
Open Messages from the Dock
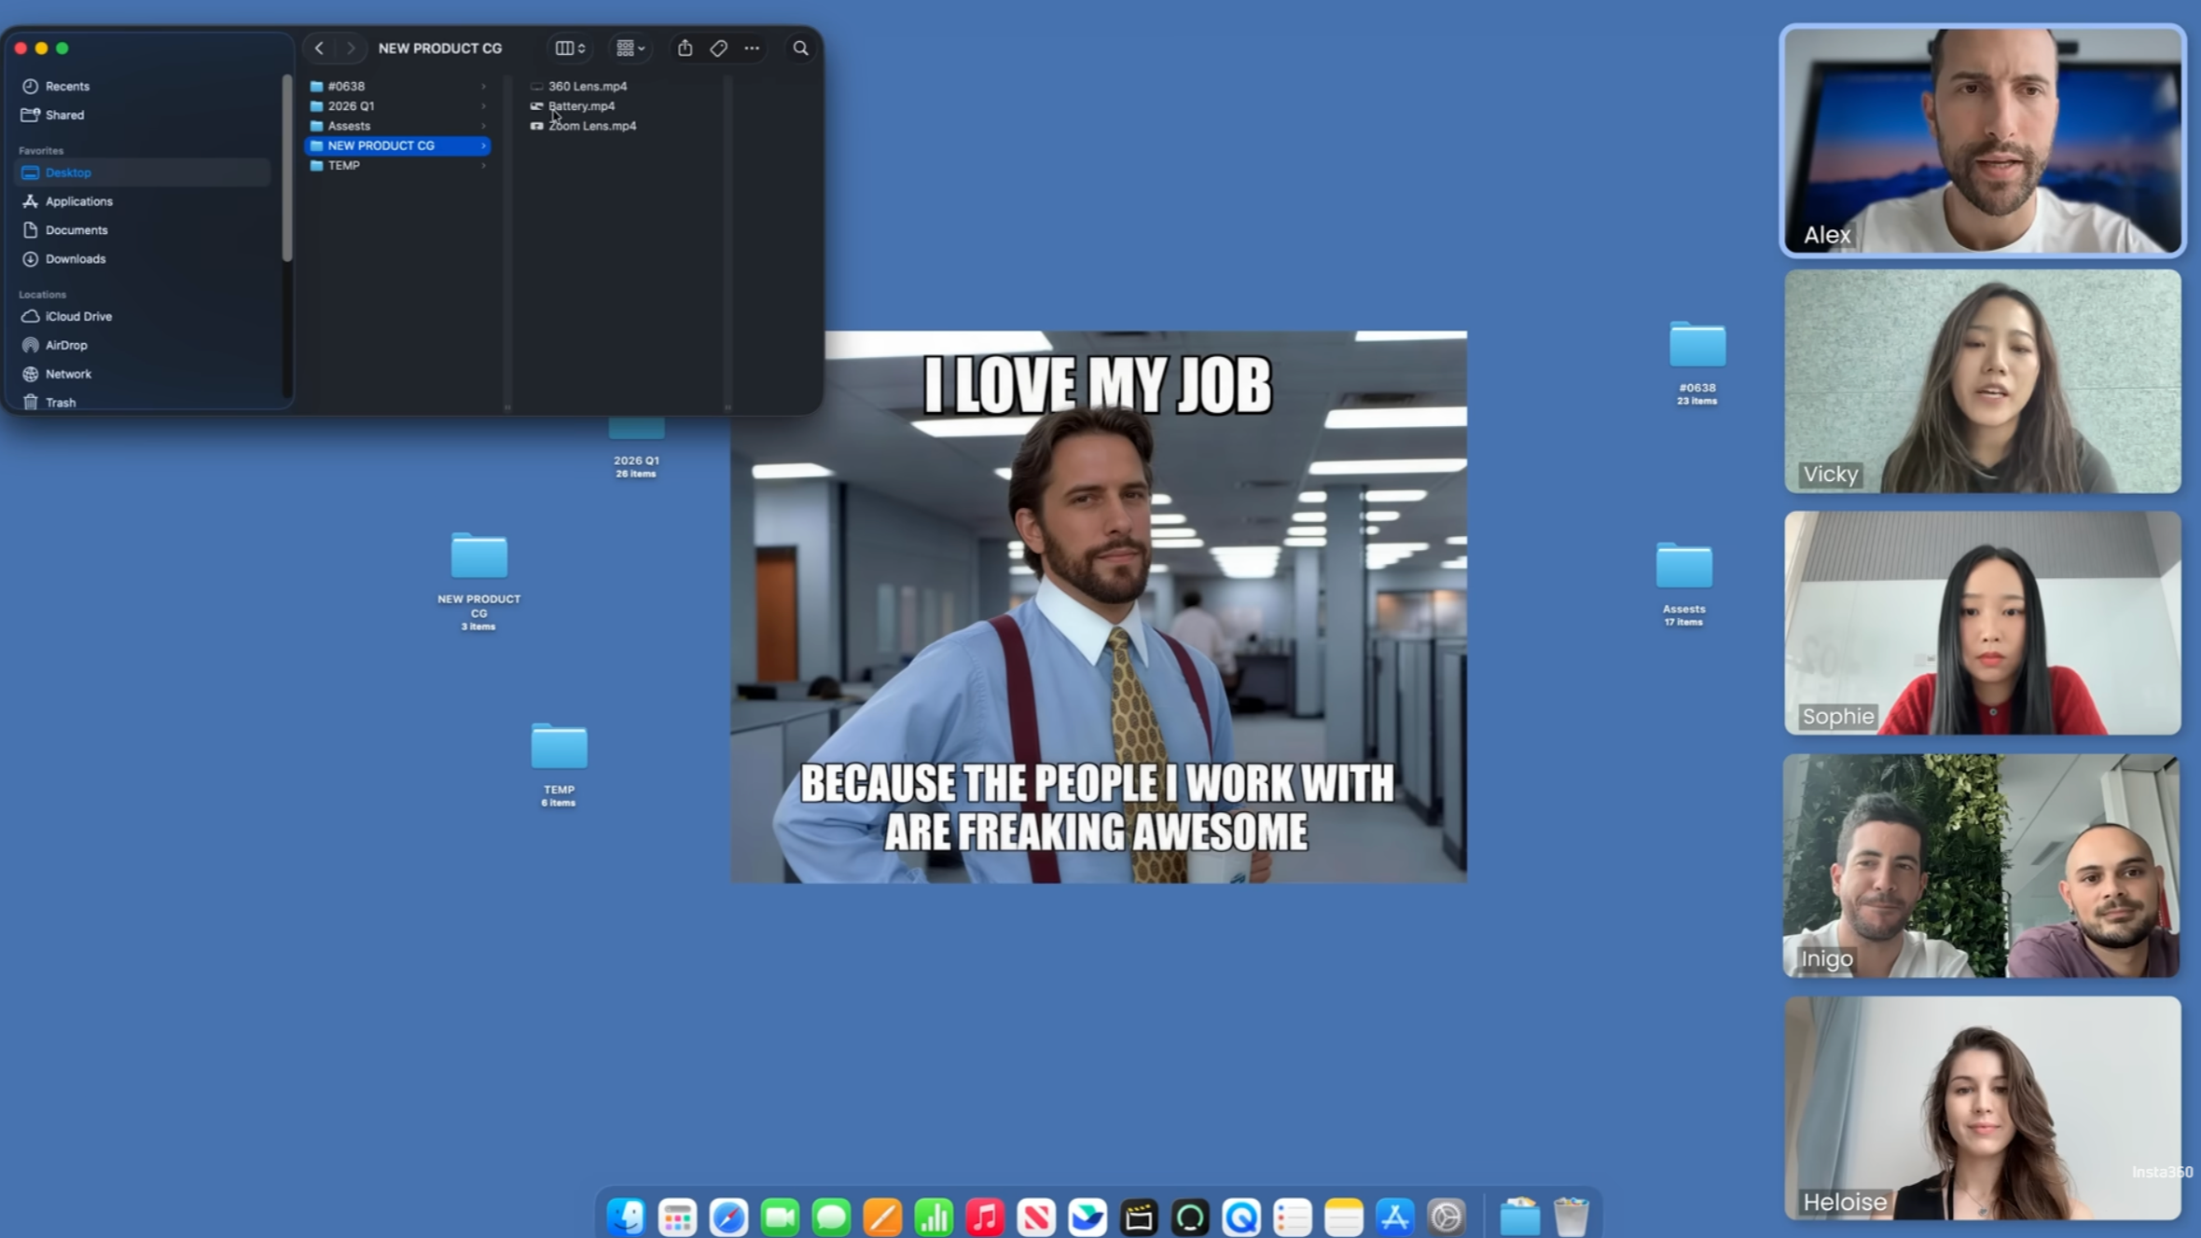tap(831, 1217)
